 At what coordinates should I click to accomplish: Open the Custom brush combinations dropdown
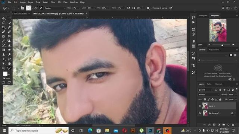point(55,8)
